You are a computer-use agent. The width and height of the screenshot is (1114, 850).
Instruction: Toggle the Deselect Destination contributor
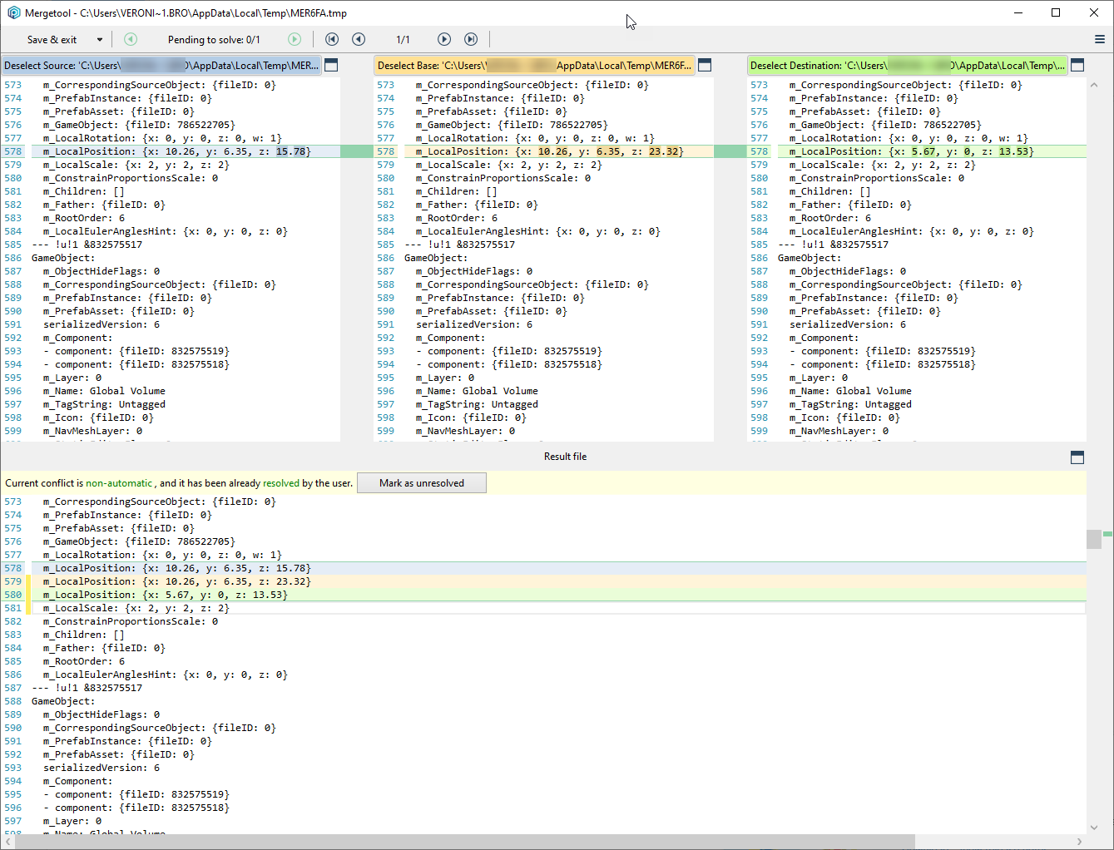tap(907, 66)
